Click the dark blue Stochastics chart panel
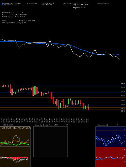This screenshot has width=126, height=167. pos(111,137)
